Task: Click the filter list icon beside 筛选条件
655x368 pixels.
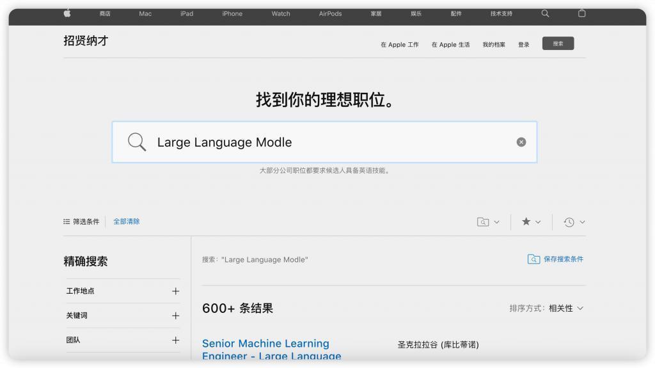Action: coord(67,221)
